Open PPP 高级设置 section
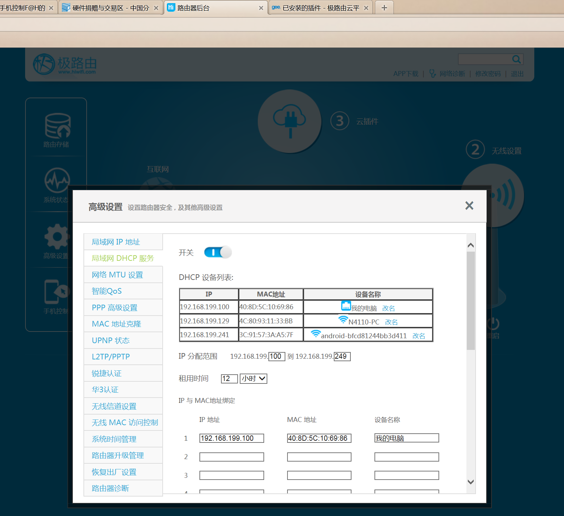The width and height of the screenshot is (564, 516). tap(123, 307)
